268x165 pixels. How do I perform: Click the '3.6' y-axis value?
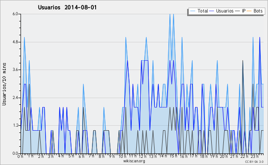15,70
